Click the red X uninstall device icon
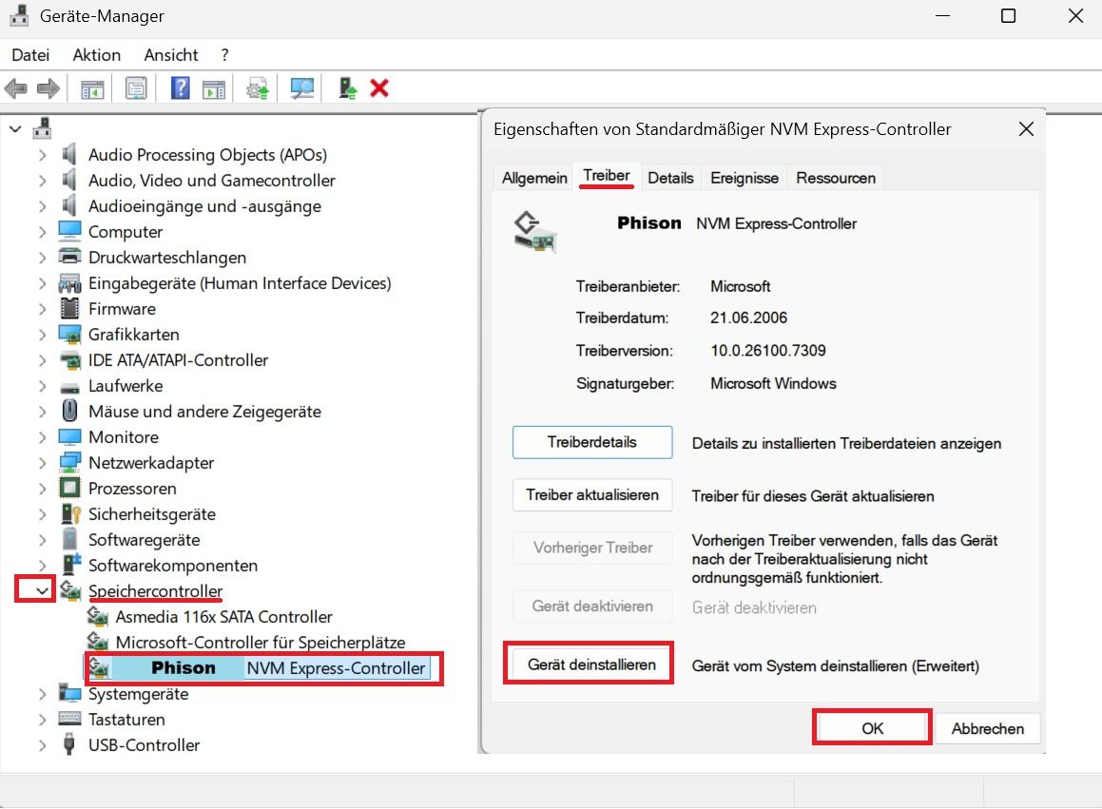The image size is (1102, 809). tap(379, 88)
